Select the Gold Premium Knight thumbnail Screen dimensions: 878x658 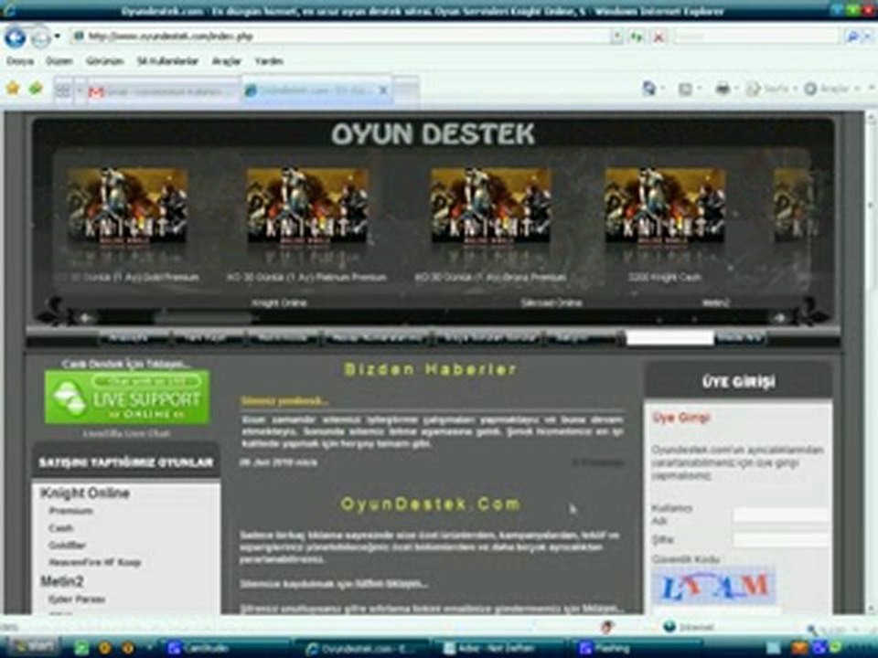[127, 206]
